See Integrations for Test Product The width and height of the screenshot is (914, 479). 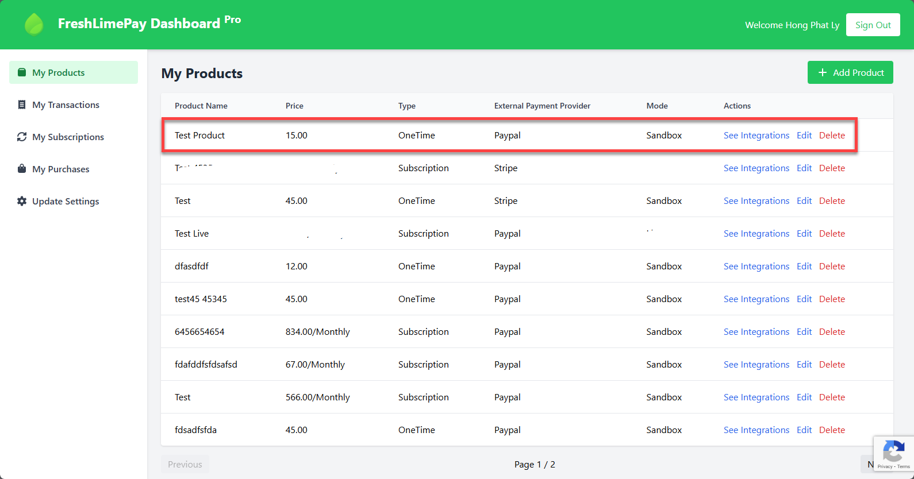click(756, 135)
